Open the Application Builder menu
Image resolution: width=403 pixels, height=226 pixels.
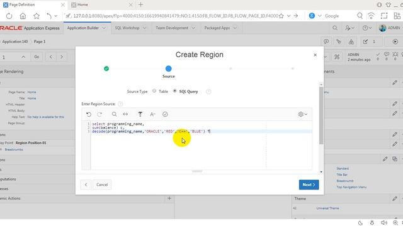click(x=82, y=28)
